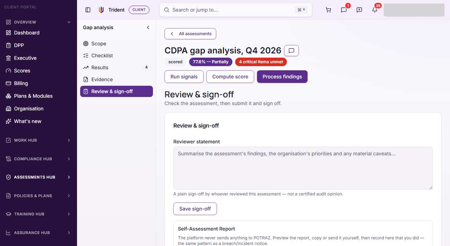The height and width of the screenshot is (246, 450).
Task: Click the Trident logo icon
Action: pyautogui.click(x=101, y=10)
